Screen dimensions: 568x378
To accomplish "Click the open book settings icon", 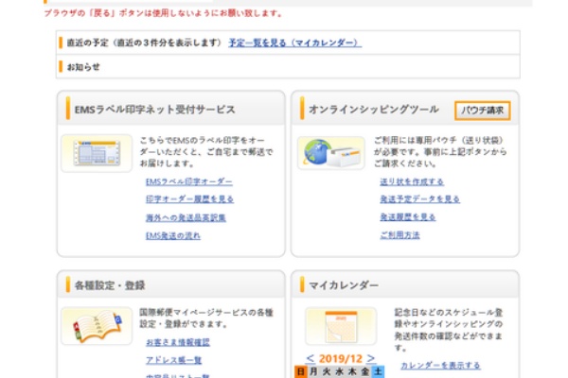I will click(97, 325).
